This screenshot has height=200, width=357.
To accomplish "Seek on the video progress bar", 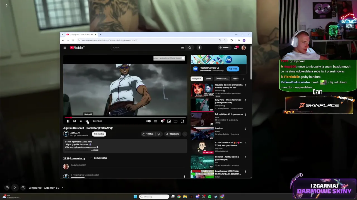I will (x=125, y=117).
